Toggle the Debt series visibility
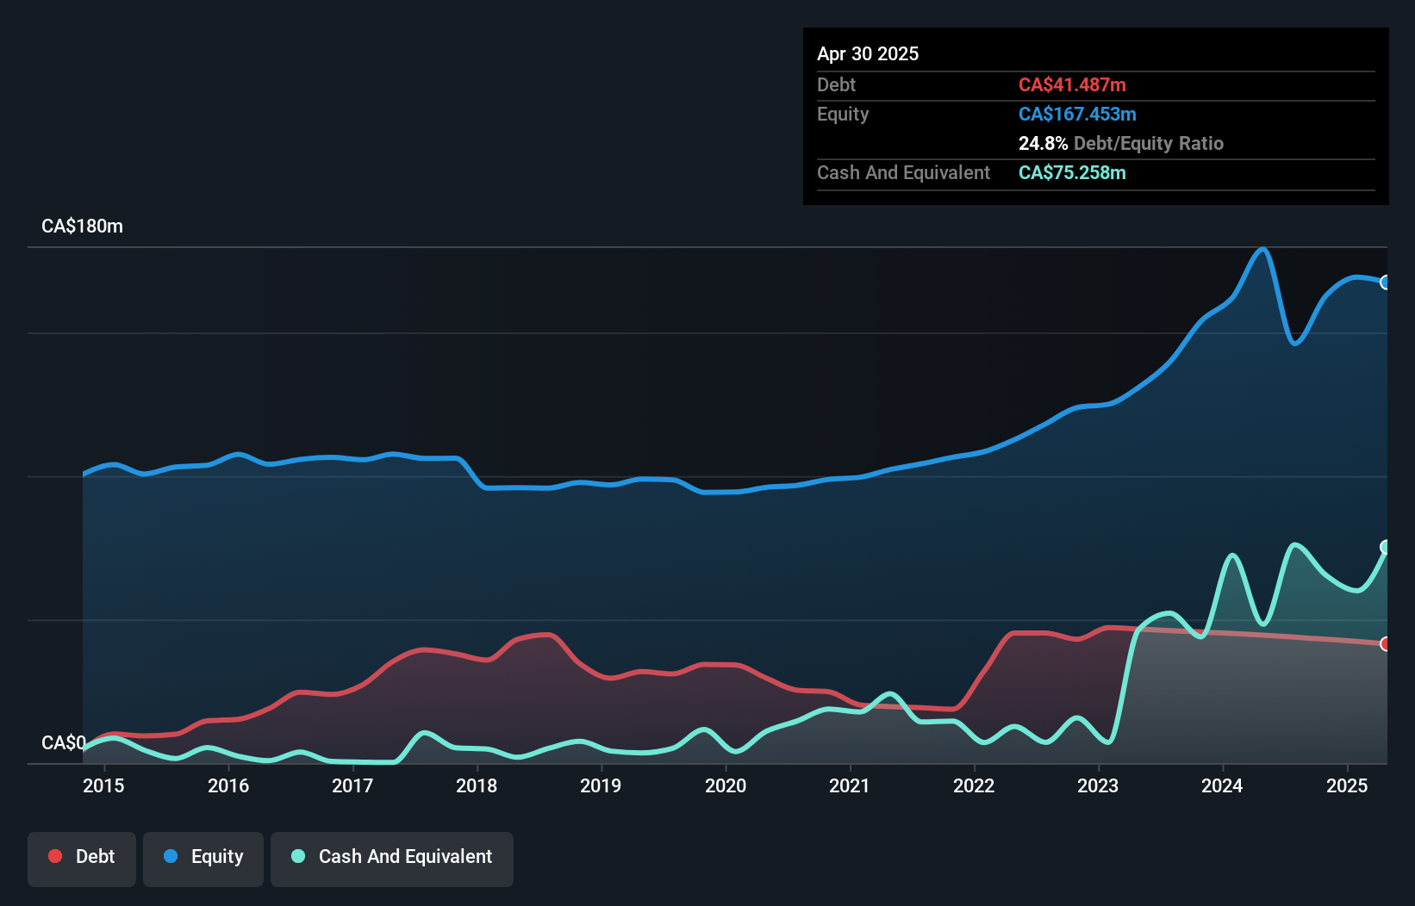Viewport: 1415px width, 906px height. (82, 858)
